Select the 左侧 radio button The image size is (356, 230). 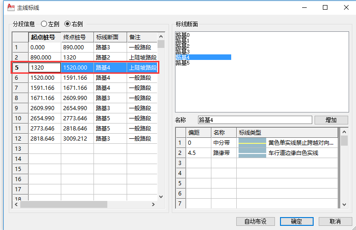point(45,24)
